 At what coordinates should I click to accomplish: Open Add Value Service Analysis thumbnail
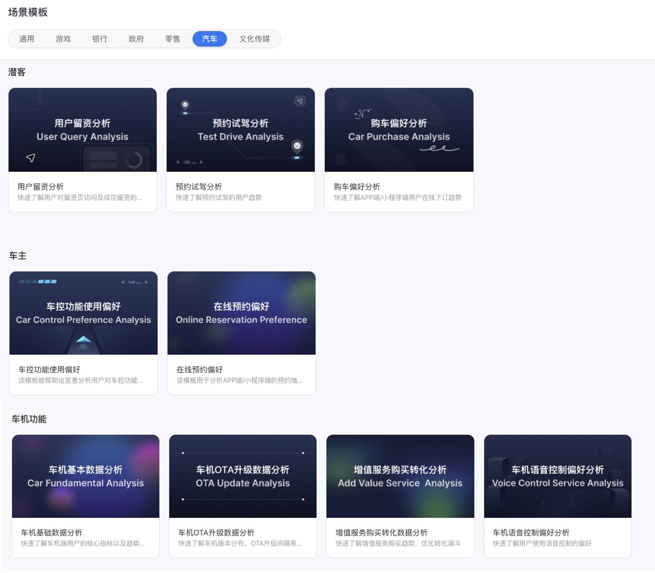[400, 476]
